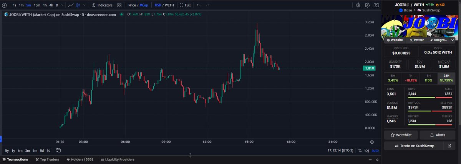The image size is (461, 164).
Task: Click the undo arrow
Action: [x=199, y=5]
